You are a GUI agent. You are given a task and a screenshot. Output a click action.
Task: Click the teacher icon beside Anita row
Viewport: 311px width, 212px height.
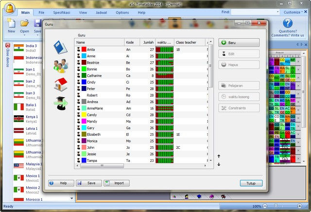79,50
